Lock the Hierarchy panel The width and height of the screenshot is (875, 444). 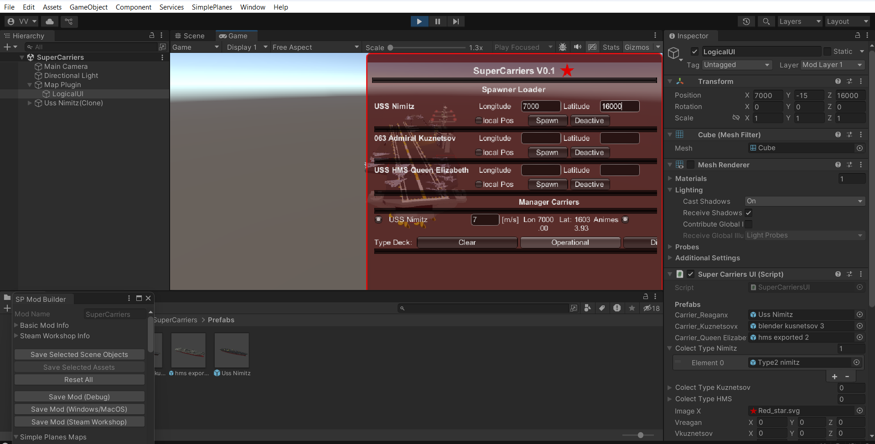click(152, 35)
